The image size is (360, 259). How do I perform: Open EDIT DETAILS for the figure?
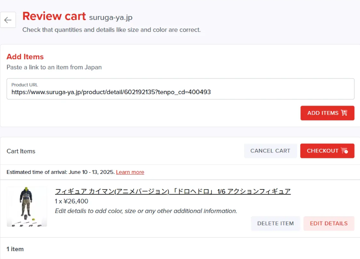(329, 223)
